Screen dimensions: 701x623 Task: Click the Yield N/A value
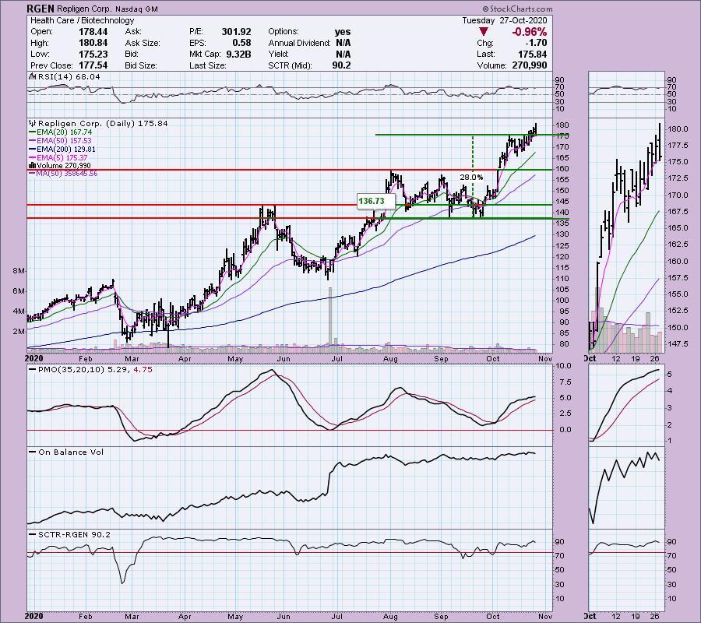(x=343, y=54)
